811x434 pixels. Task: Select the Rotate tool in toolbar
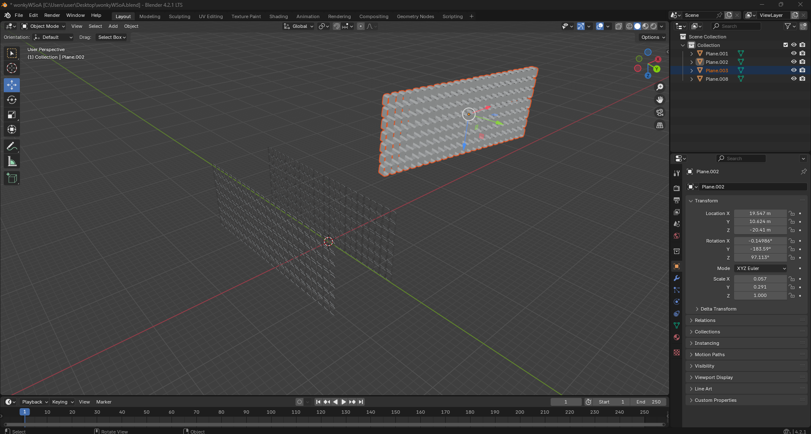click(x=12, y=100)
